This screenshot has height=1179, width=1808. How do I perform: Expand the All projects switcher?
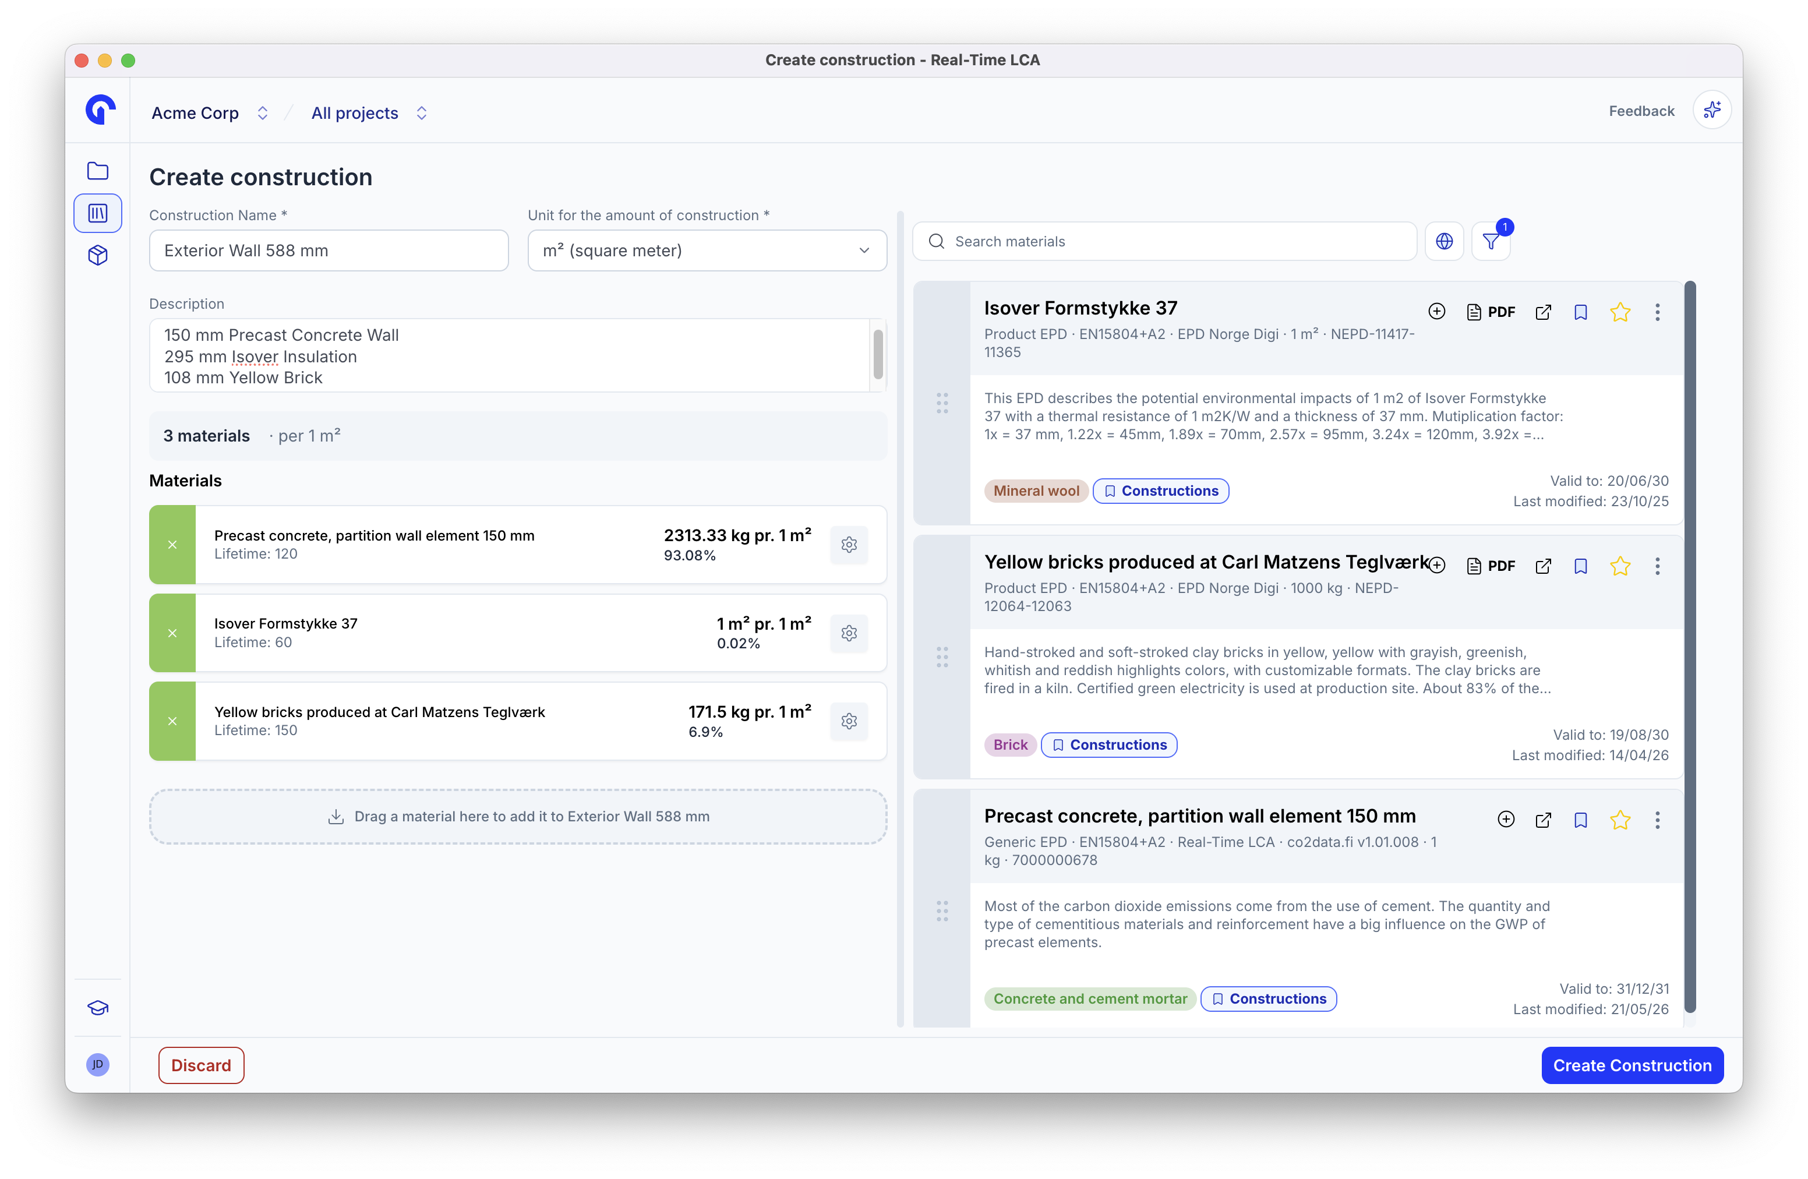coord(422,112)
